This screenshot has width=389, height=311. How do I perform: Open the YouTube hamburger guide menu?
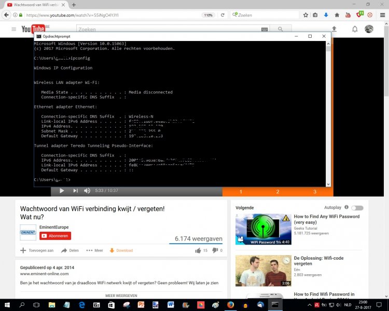pos(14,29)
